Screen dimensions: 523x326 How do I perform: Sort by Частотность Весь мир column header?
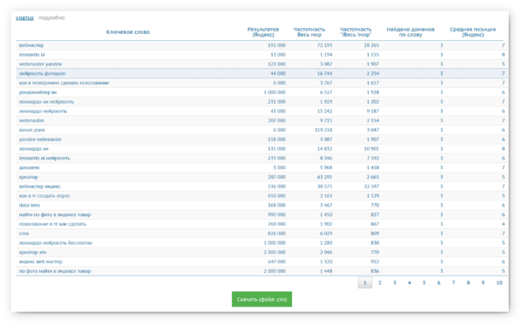pyautogui.click(x=309, y=32)
